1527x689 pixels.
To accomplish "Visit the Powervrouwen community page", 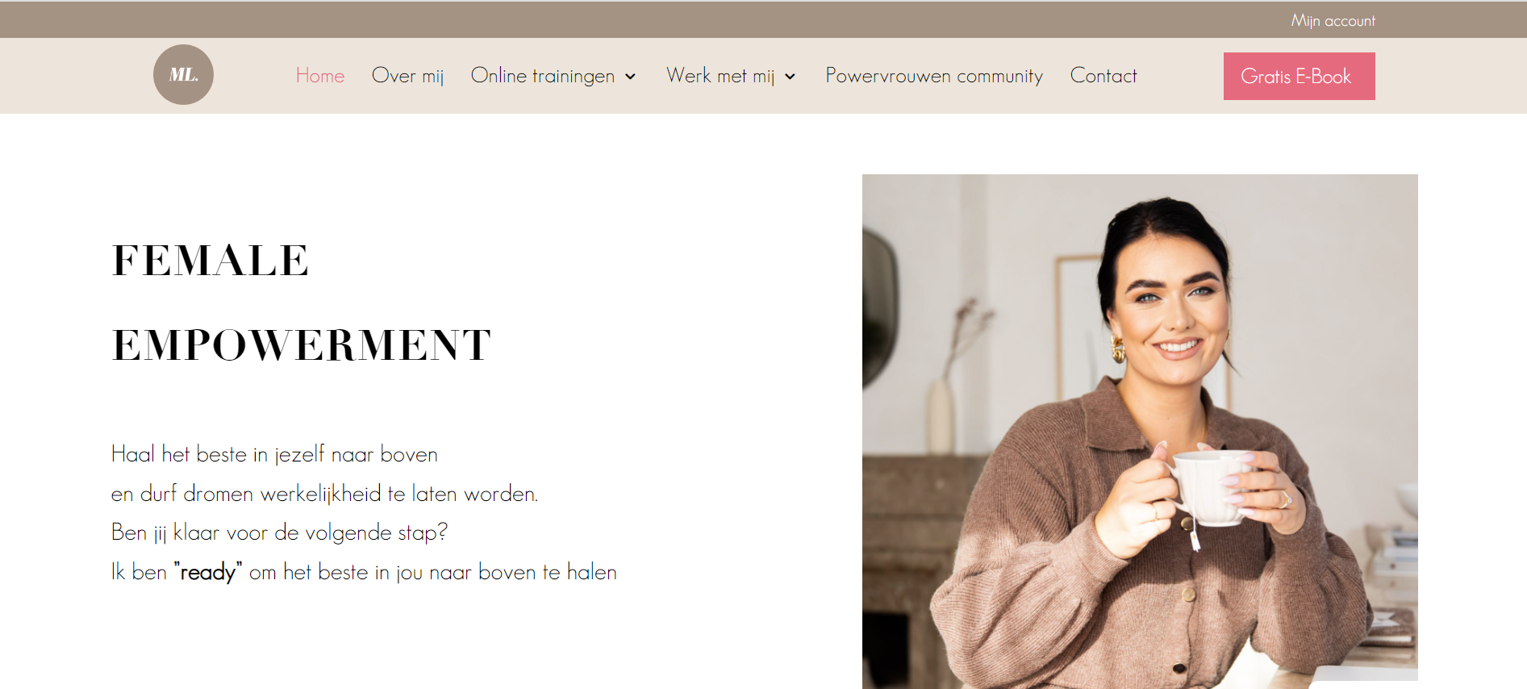I will pos(934,76).
